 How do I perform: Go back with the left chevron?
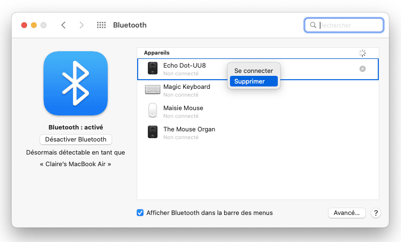[x=63, y=25]
